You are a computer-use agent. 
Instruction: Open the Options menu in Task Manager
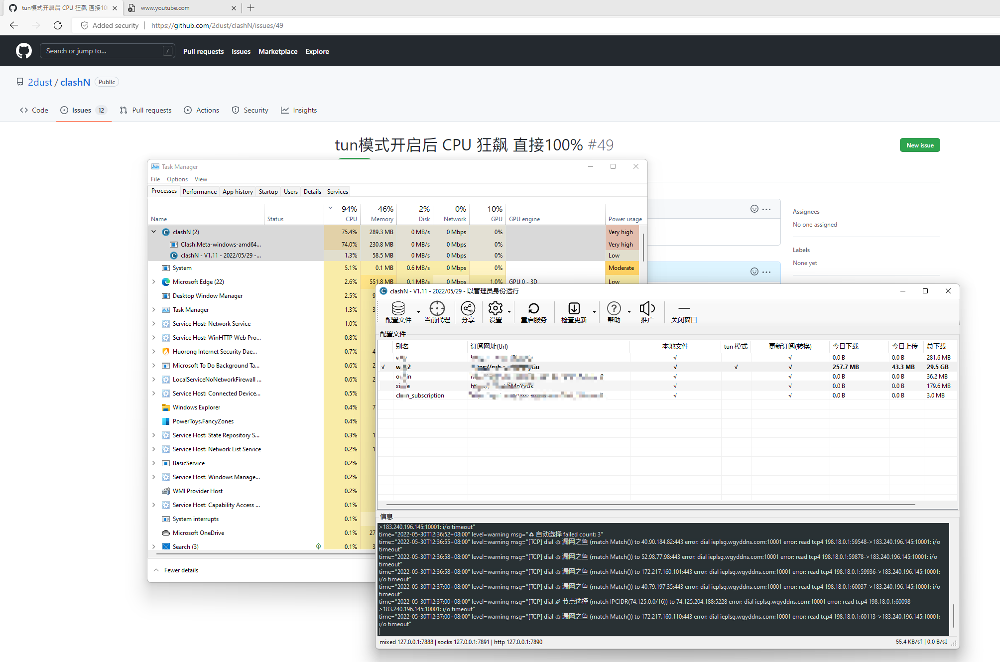pos(177,179)
